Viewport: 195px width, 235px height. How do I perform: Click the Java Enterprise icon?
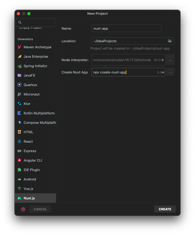pyautogui.click(x=19, y=56)
